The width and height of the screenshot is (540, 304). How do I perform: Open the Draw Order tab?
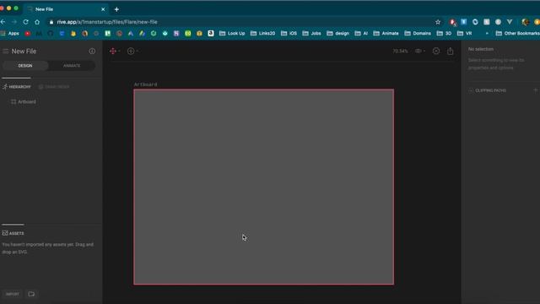tap(54, 87)
